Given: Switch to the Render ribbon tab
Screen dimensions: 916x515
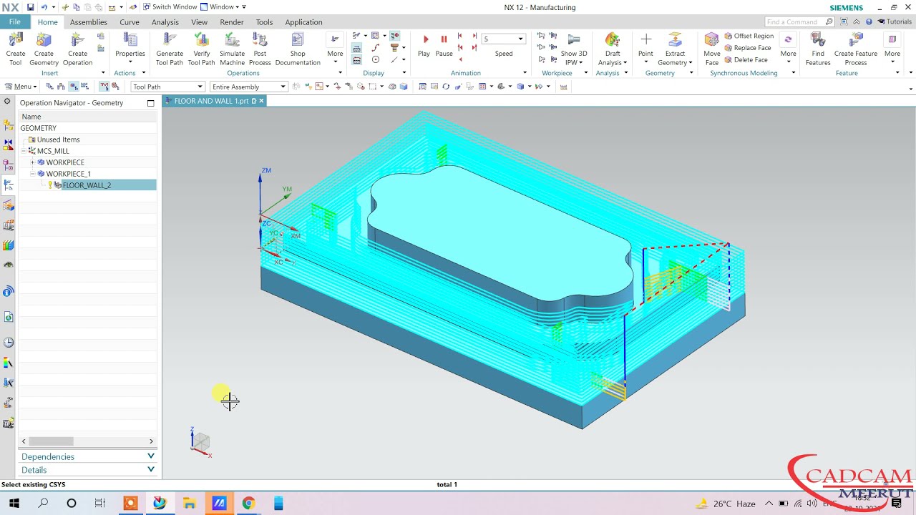Looking at the screenshot, I should (x=232, y=22).
